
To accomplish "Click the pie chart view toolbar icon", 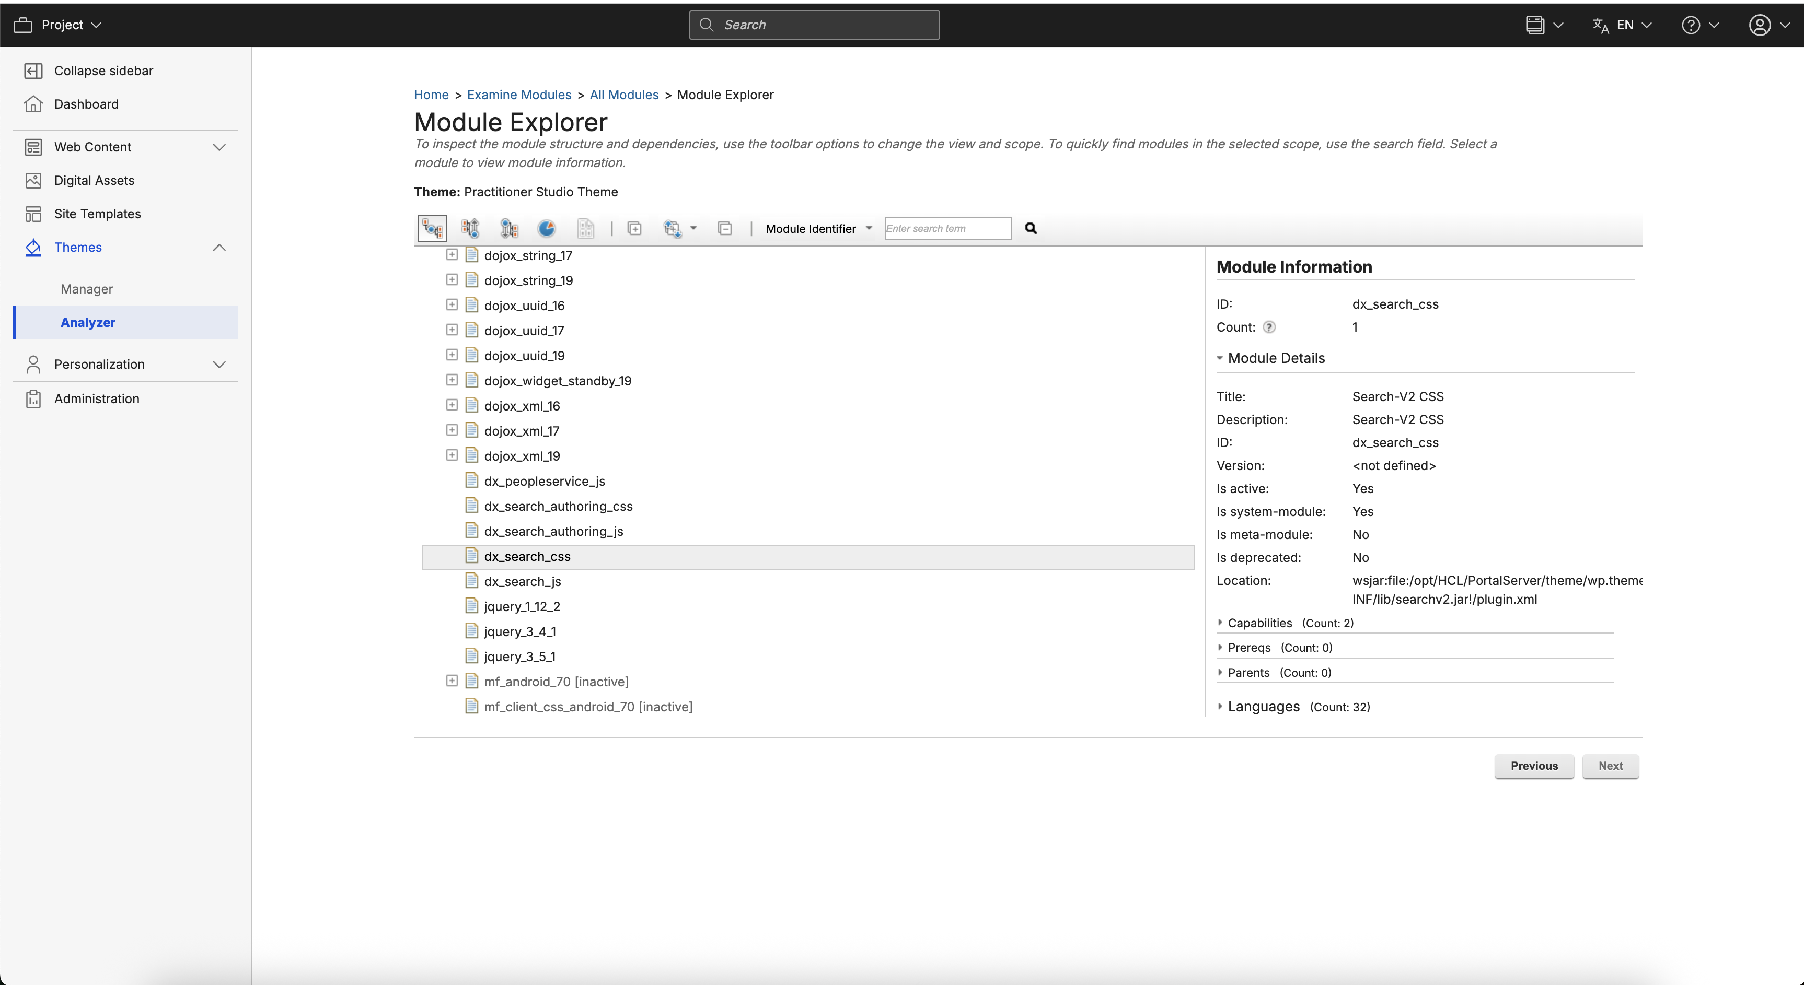I will click(546, 229).
